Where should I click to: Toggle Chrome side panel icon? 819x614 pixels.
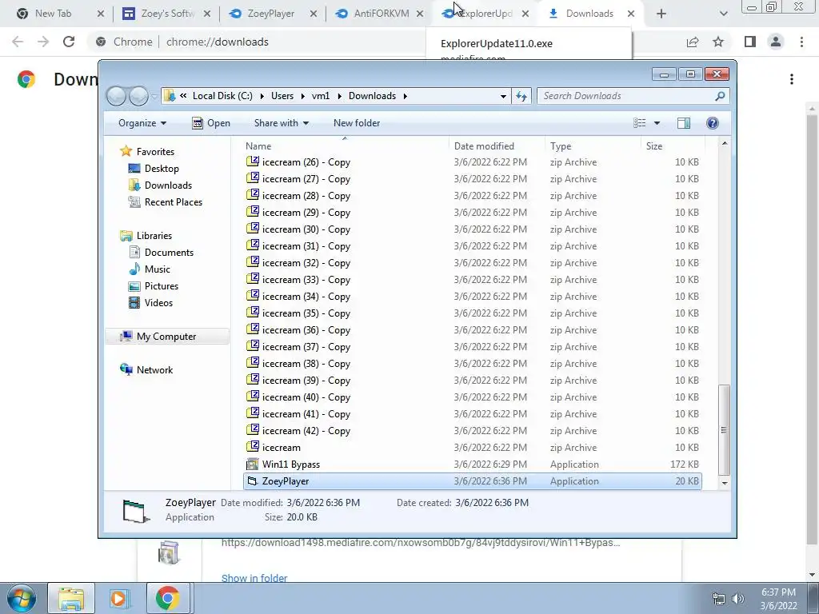pyautogui.click(x=750, y=42)
